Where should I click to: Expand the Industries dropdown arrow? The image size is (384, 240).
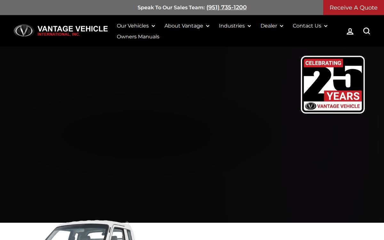click(x=249, y=26)
